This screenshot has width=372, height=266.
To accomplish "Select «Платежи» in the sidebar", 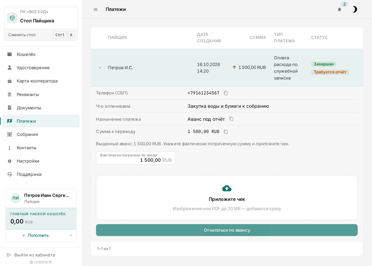I will tap(41, 121).
